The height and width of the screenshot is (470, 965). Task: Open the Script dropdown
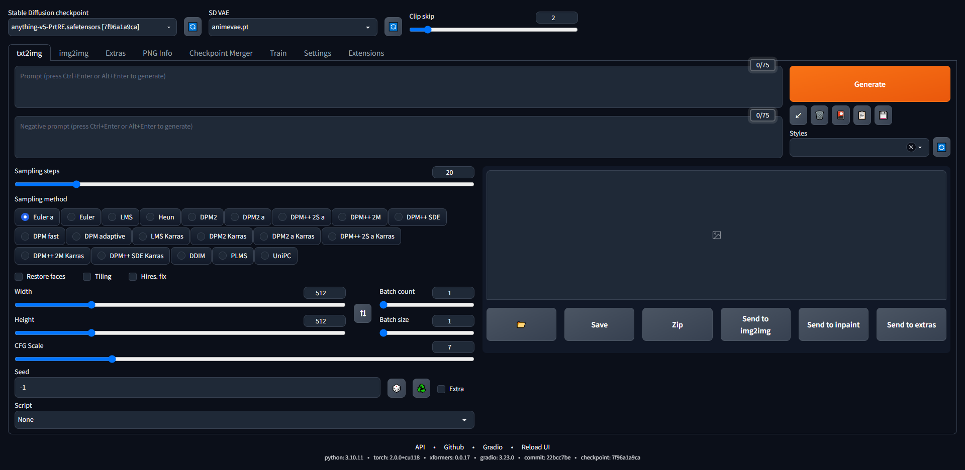point(244,420)
